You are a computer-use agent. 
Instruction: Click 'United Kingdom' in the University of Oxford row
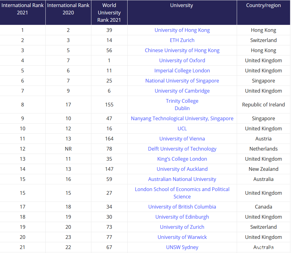pos(263,60)
